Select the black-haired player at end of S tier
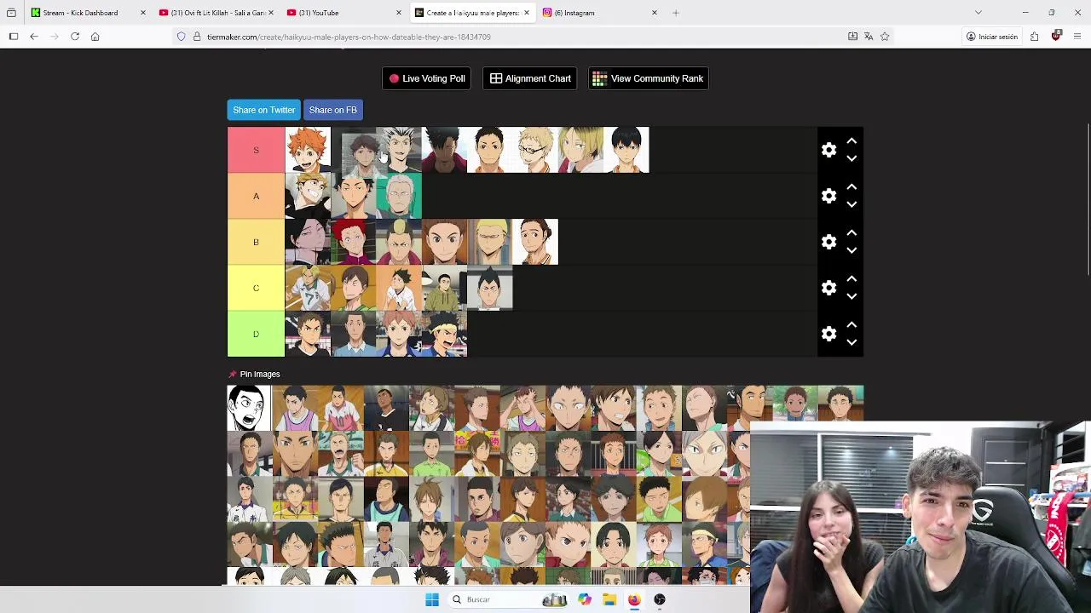Image resolution: width=1091 pixels, height=613 pixels. 626,150
